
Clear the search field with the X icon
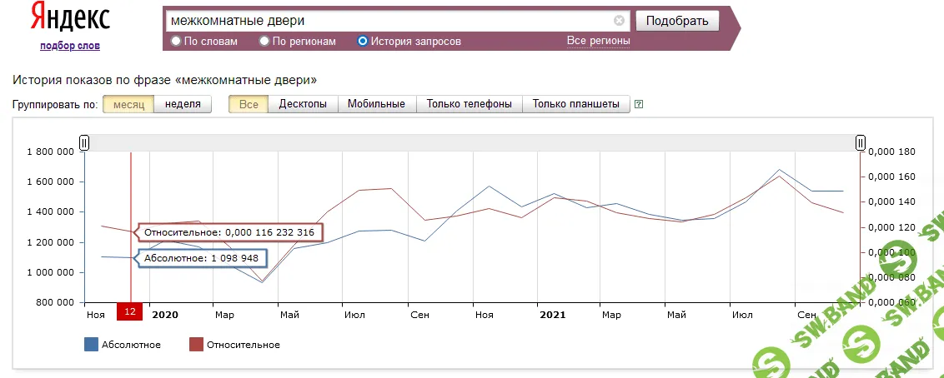click(619, 21)
